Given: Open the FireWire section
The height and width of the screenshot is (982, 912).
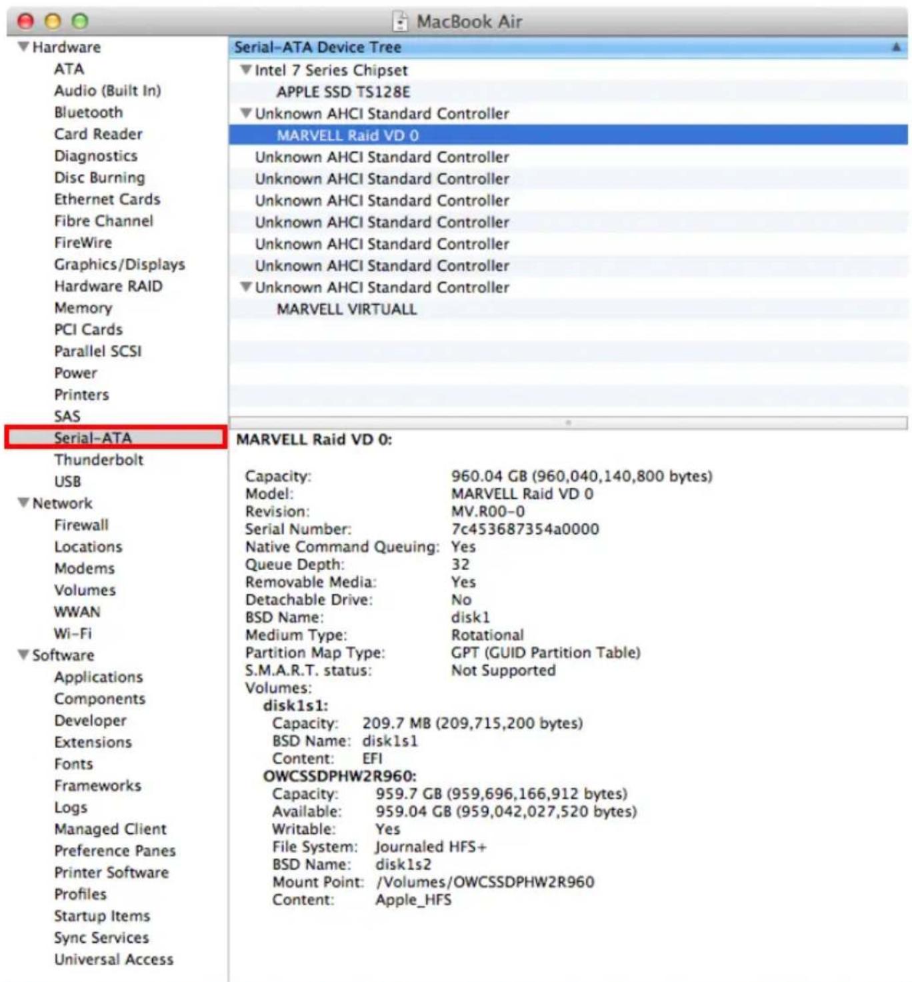Looking at the screenshot, I should (x=83, y=243).
